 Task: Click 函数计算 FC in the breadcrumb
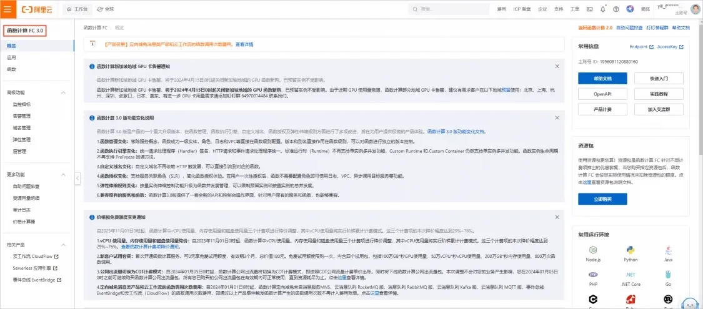click(x=95, y=27)
